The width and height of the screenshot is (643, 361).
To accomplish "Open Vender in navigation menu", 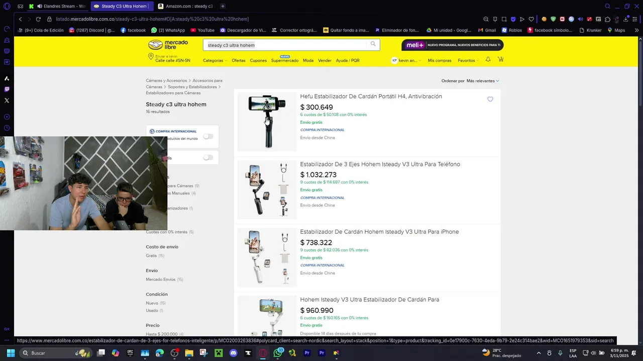I will pyautogui.click(x=325, y=60).
